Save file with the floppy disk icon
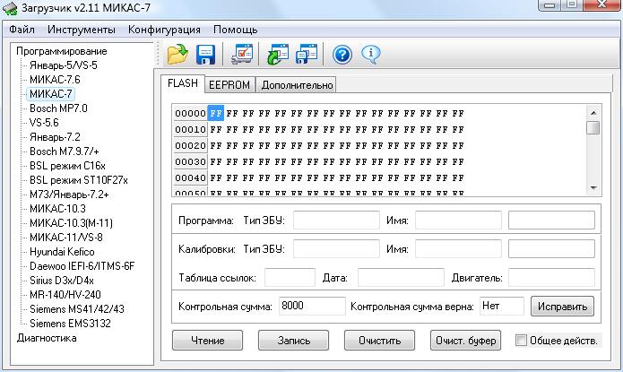This screenshot has height=372, width=623. click(x=205, y=55)
